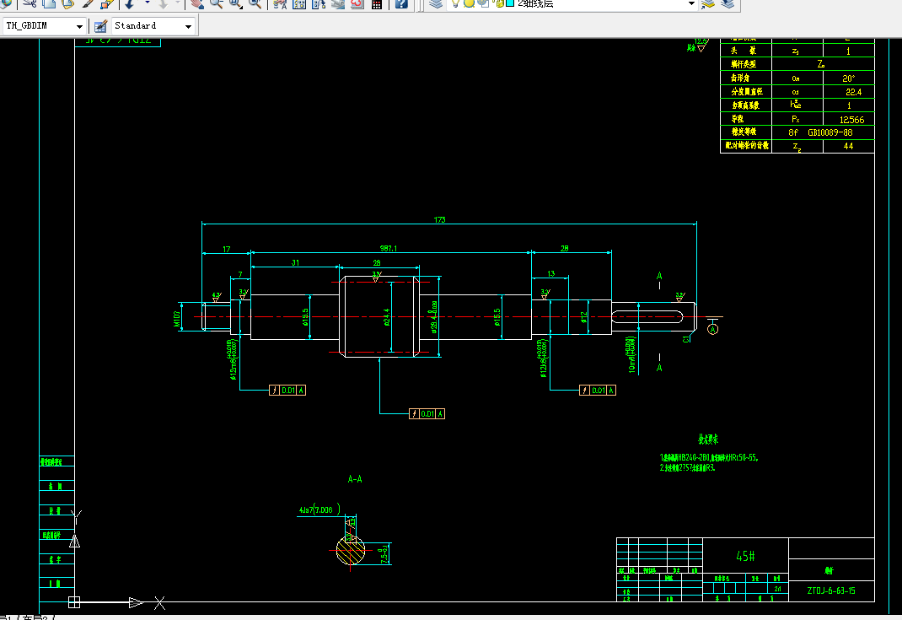
Task: Expand the undo history dropdown arrow
Action: pos(148,4)
